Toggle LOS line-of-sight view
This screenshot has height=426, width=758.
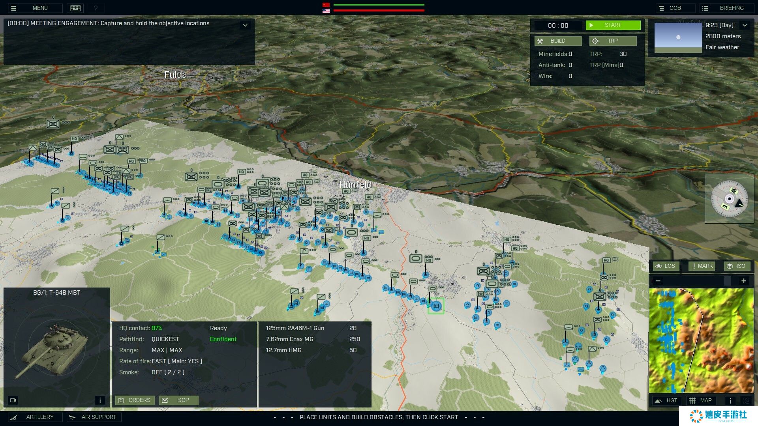[x=665, y=266]
